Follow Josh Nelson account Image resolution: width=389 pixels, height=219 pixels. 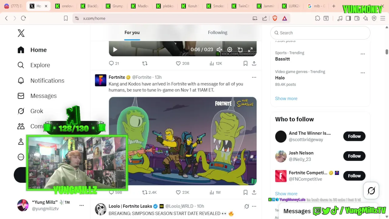(354, 156)
